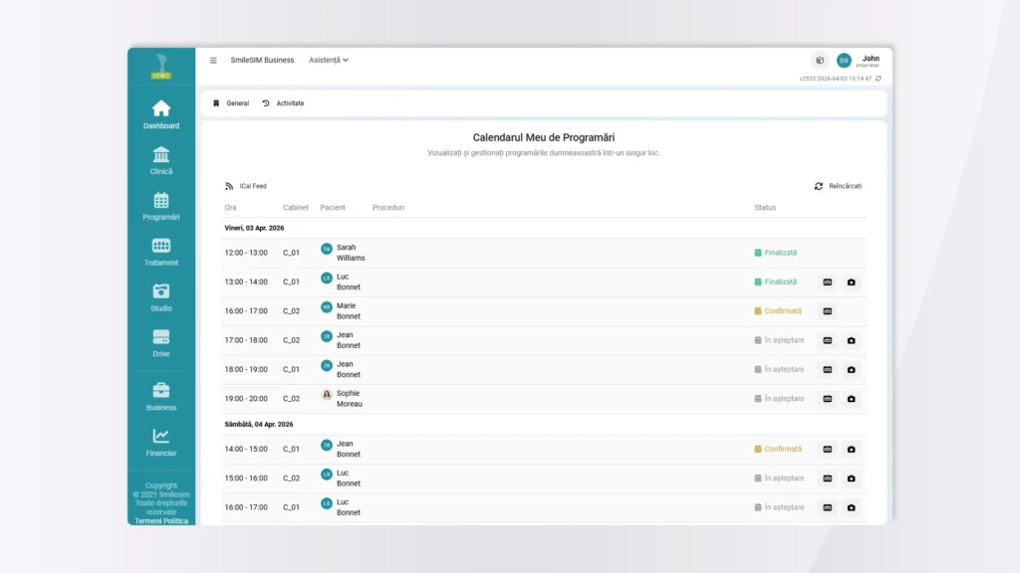Click the cube icon beside the user avatar

click(820, 61)
